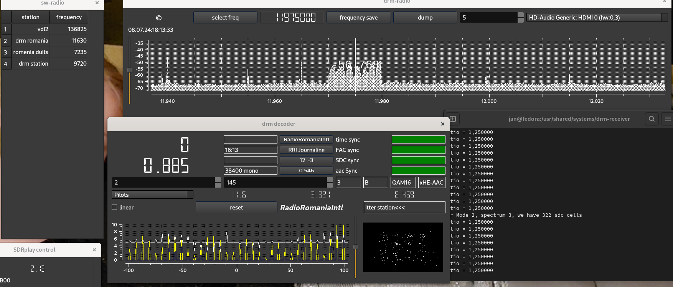This screenshot has width=673, height=287.
Task: Click the station column header
Action: tap(31, 17)
